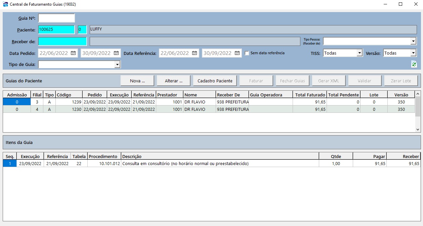Click procedure code 10.101.012

tap(104, 163)
